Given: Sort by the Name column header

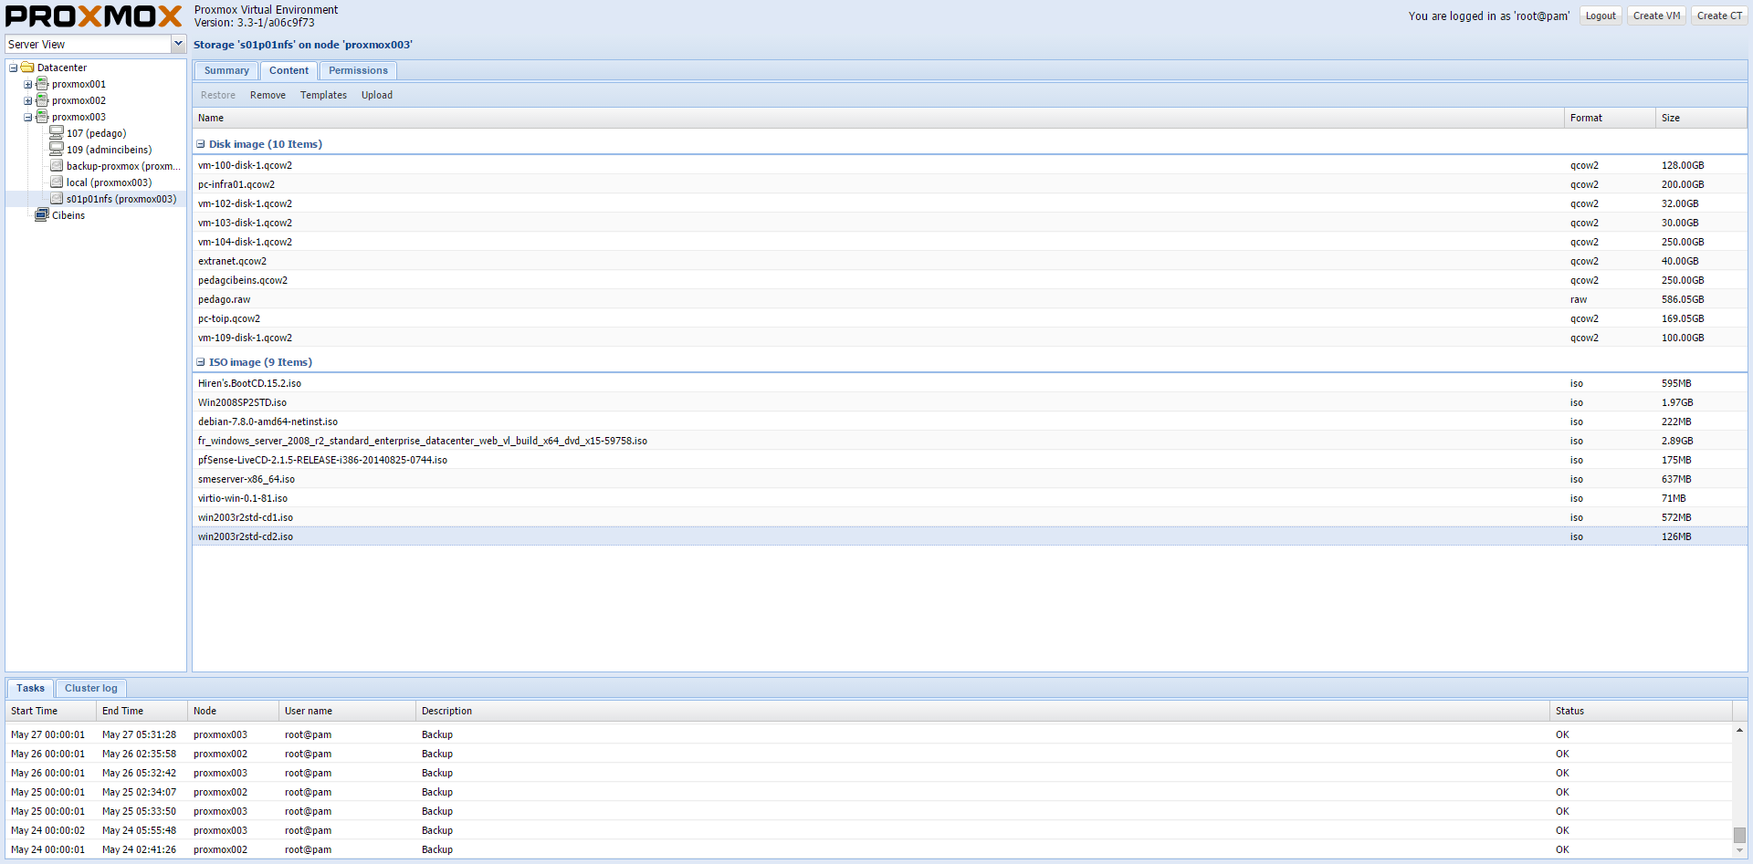Looking at the screenshot, I should click(878, 118).
